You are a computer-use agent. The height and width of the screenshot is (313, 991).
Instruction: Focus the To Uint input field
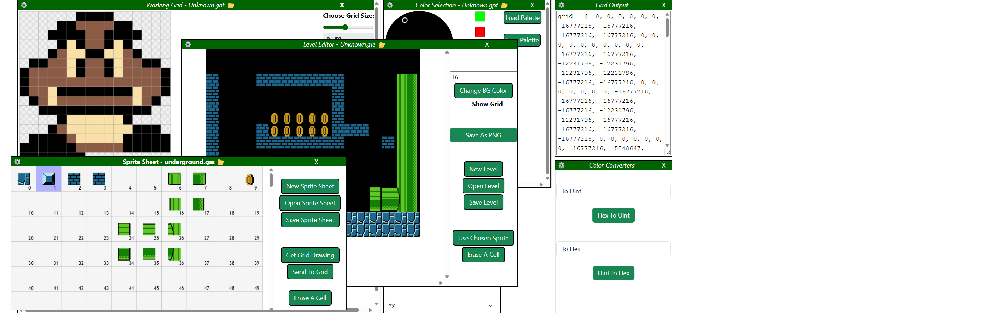(613, 191)
